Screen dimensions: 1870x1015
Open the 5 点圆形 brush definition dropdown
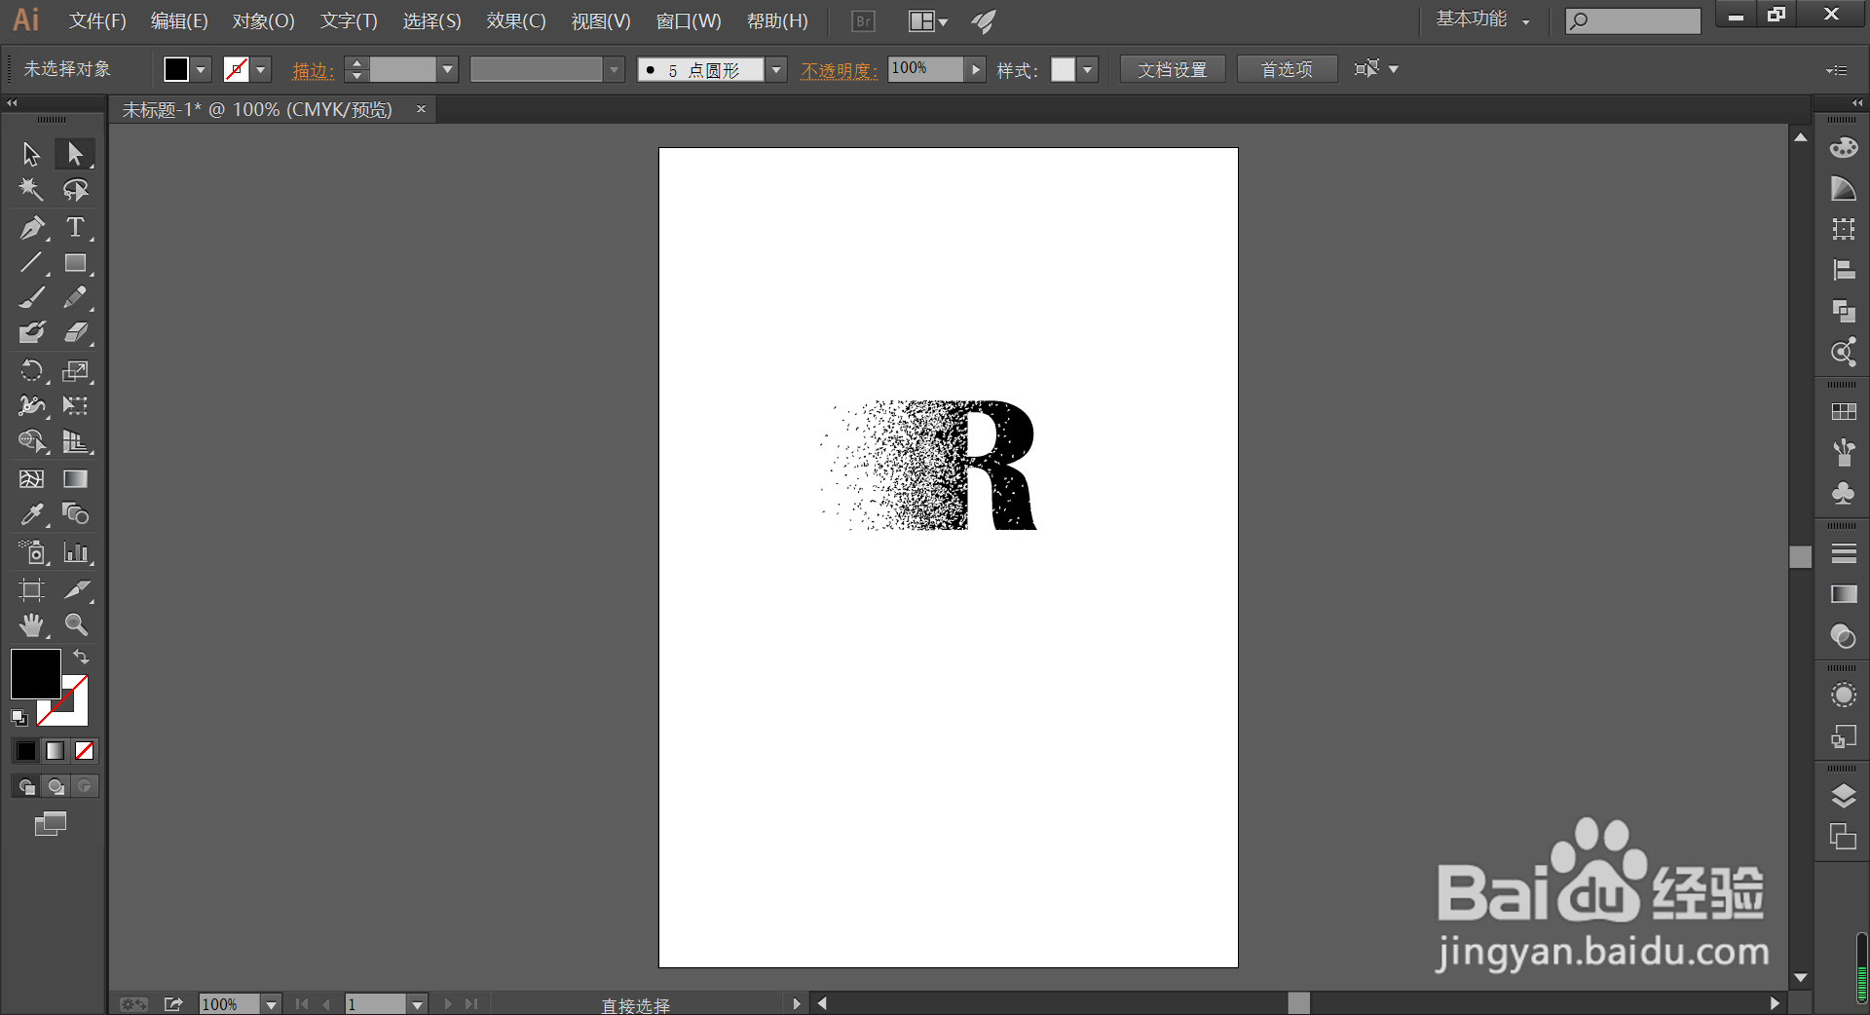776,69
